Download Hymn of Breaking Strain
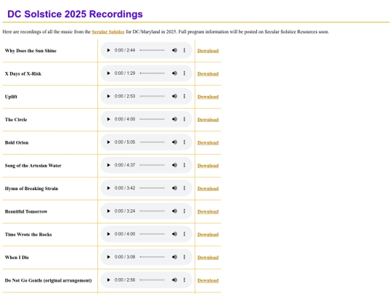 click(208, 189)
